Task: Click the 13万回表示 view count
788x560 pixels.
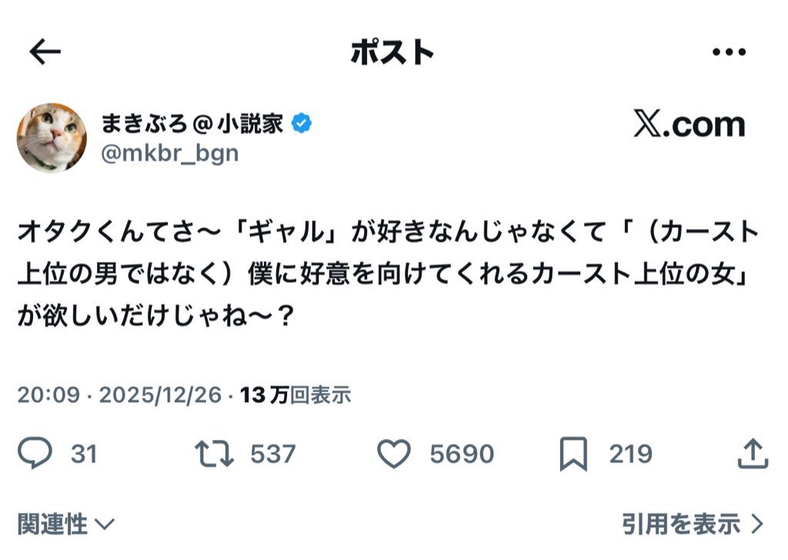Action: point(295,395)
